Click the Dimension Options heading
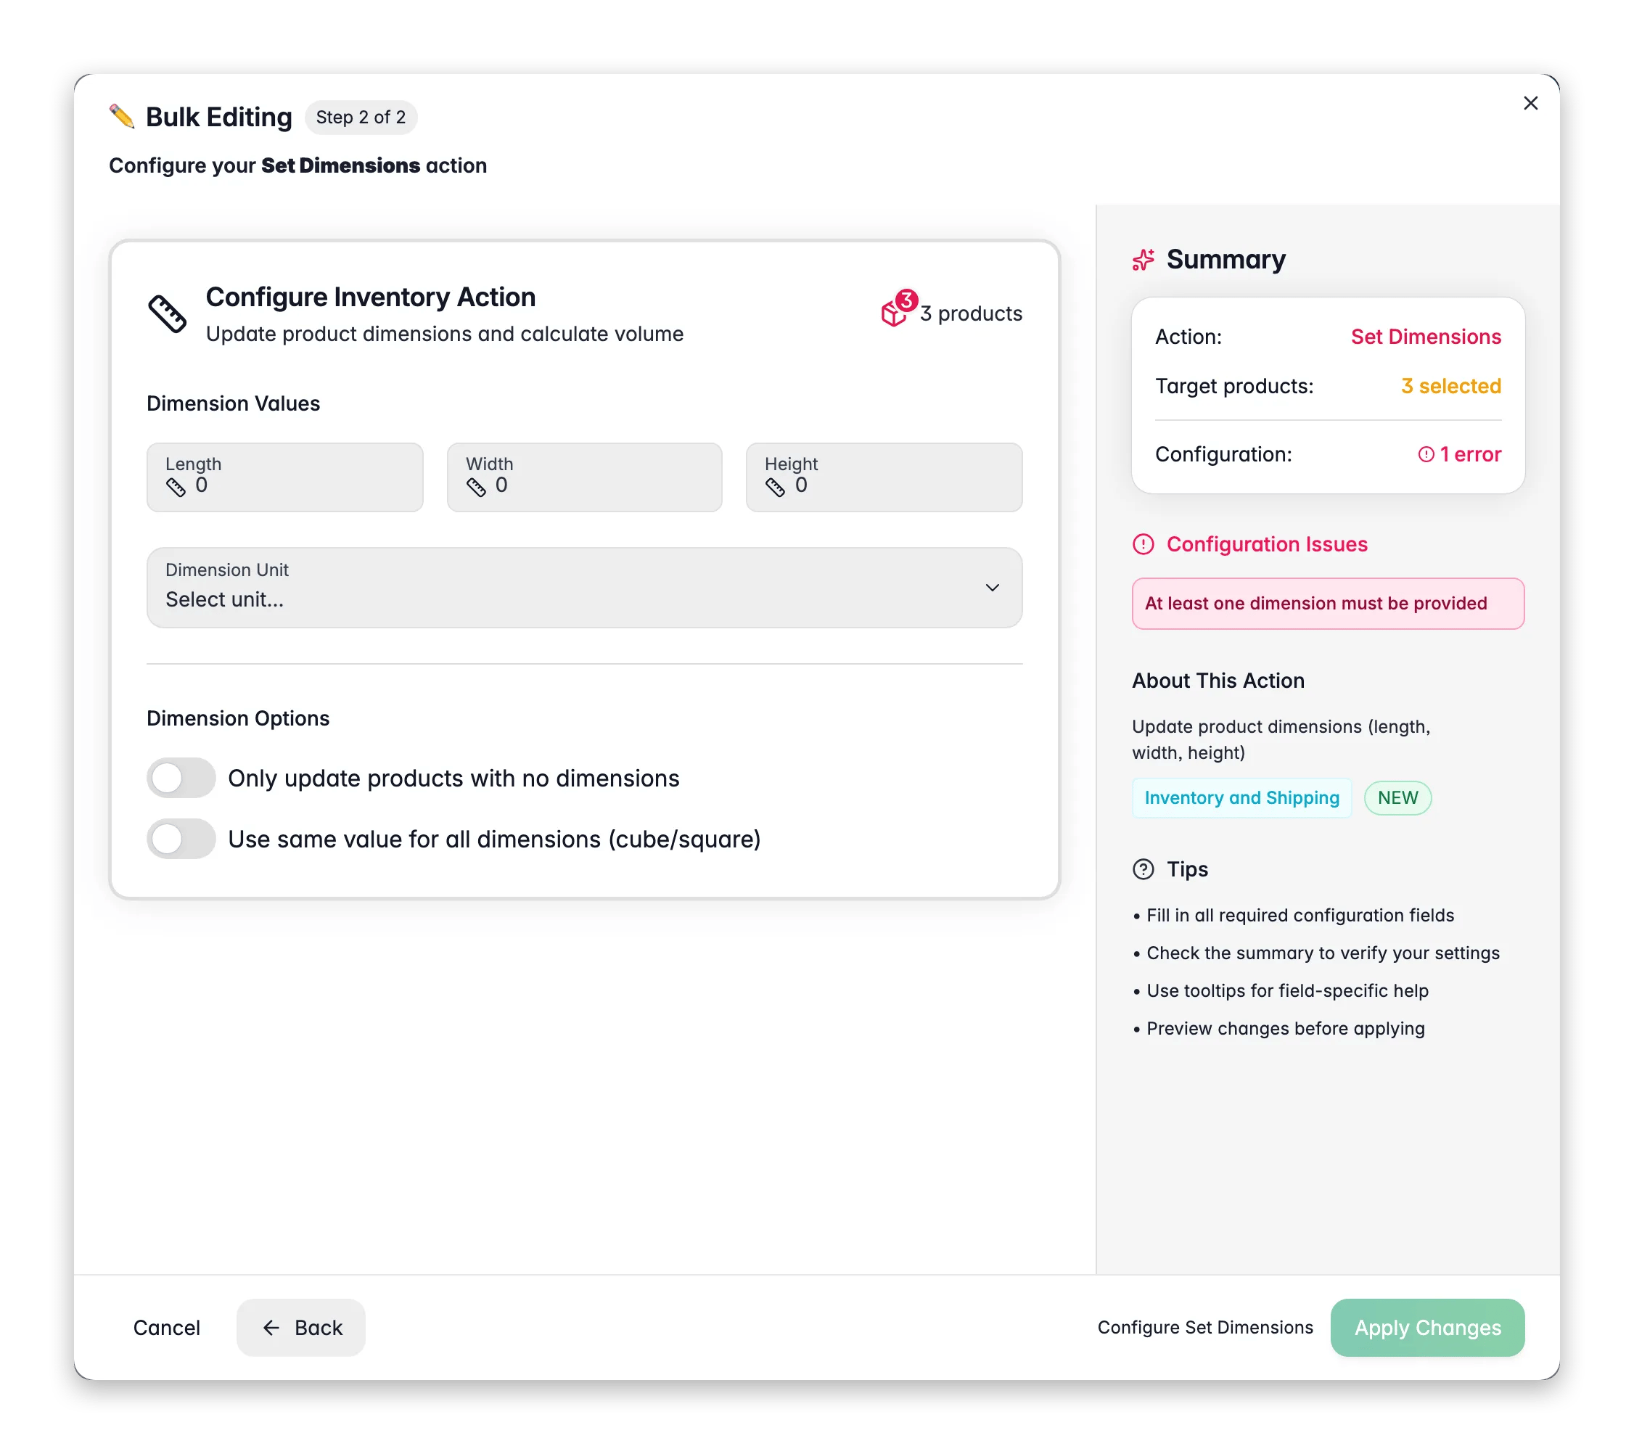 tap(237, 718)
